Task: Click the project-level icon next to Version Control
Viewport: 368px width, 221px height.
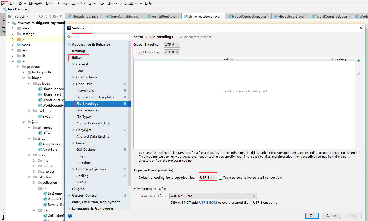Action: click(125, 196)
